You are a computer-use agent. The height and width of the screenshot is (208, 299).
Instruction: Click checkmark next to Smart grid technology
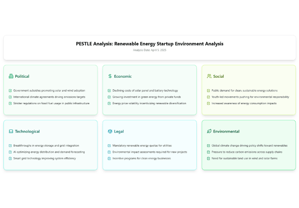(x=10, y=159)
